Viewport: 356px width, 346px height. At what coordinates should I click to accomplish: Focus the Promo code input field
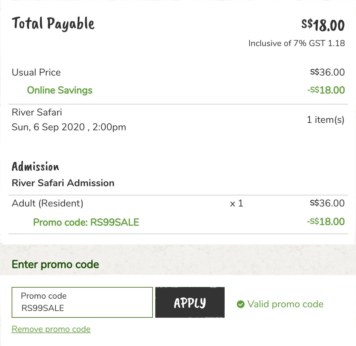click(82, 302)
